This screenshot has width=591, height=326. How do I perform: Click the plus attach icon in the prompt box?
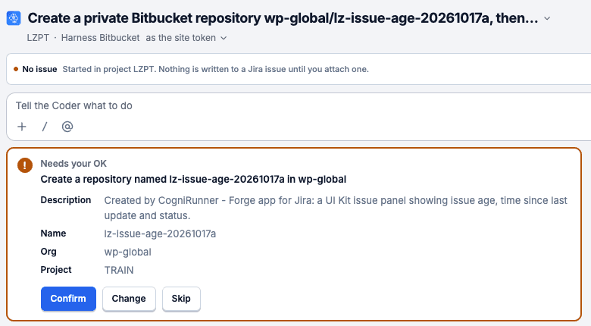coord(22,127)
